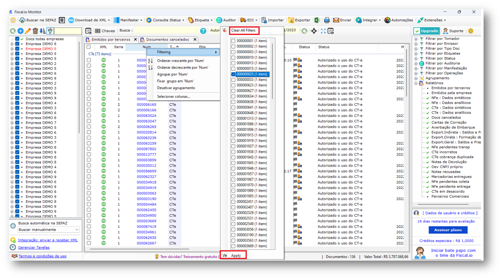
Task: Click the clear-filter funnel icon with red X
Action: pyautogui.click(x=225, y=30)
